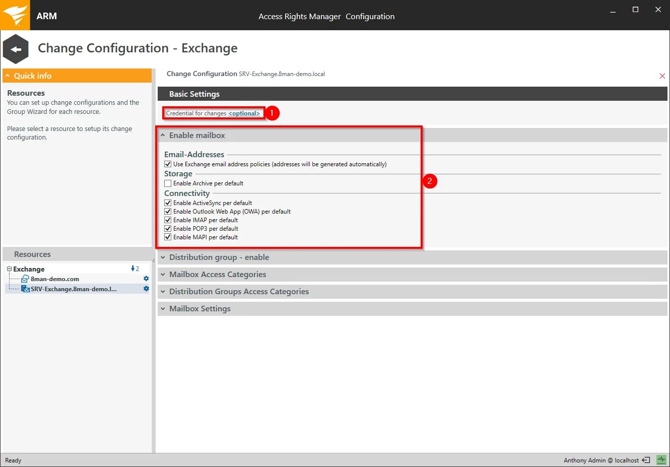The width and height of the screenshot is (670, 467).
Task: Click the Basic Settings header bar
Action: (412, 94)
